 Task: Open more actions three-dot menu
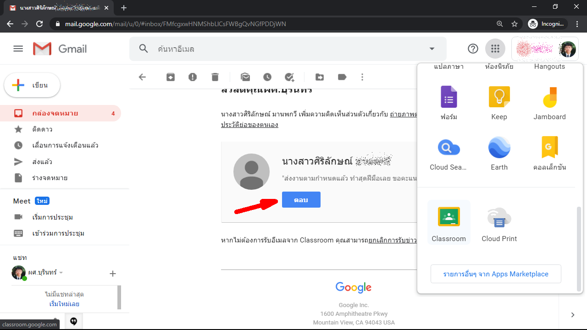362,77
